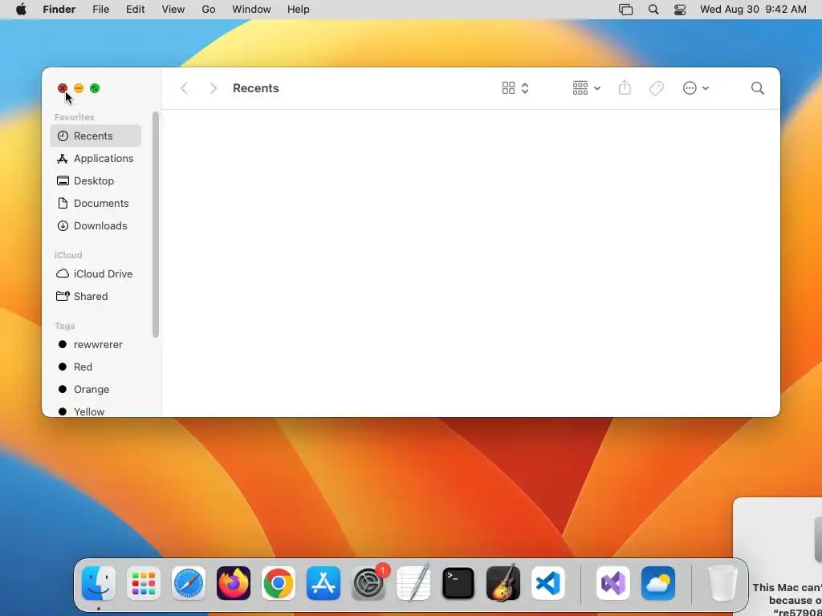Expand the grouping dropdown arrow

point(597,88)
